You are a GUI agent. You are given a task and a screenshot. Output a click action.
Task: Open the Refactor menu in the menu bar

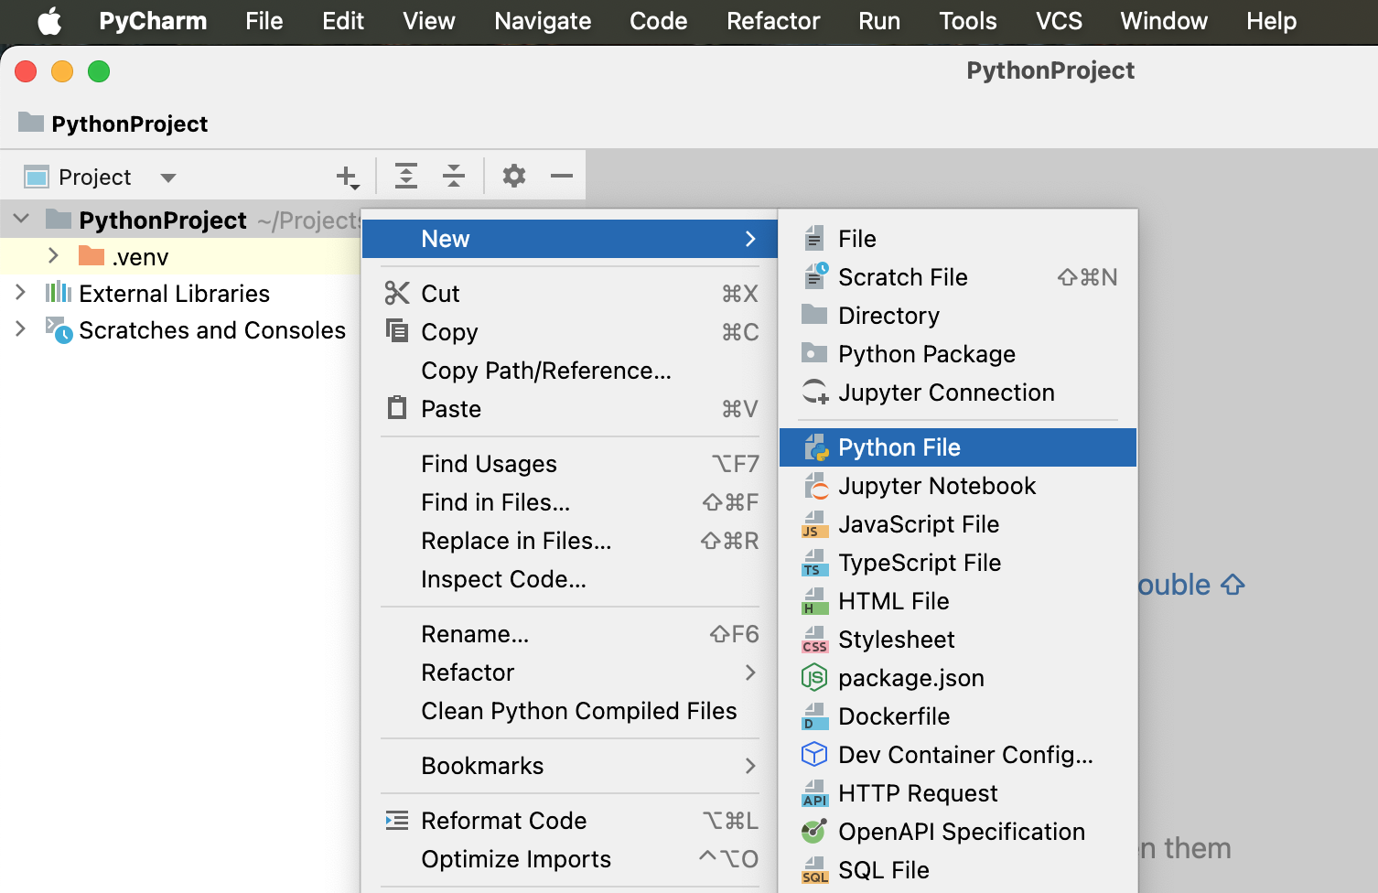click(x=773, y=21)
